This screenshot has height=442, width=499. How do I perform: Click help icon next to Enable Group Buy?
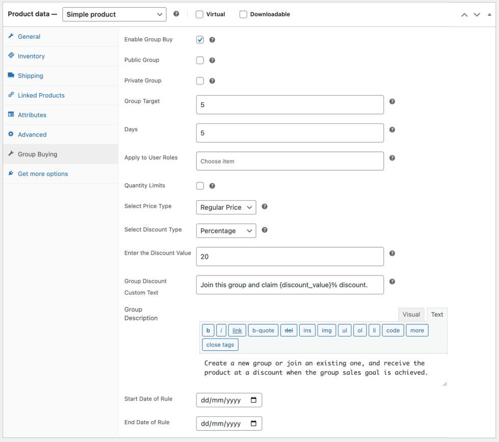[212, 40]
